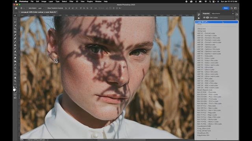Open the History panel icon
The height and width of the screenshot is (141, 252).
[199, 14]
